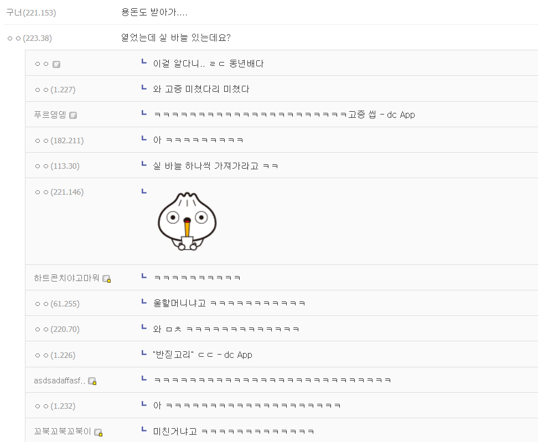538x442 pixels.
Task: Click the asdsadaffasf.. nickname
Action: click(x=59, y=381)
